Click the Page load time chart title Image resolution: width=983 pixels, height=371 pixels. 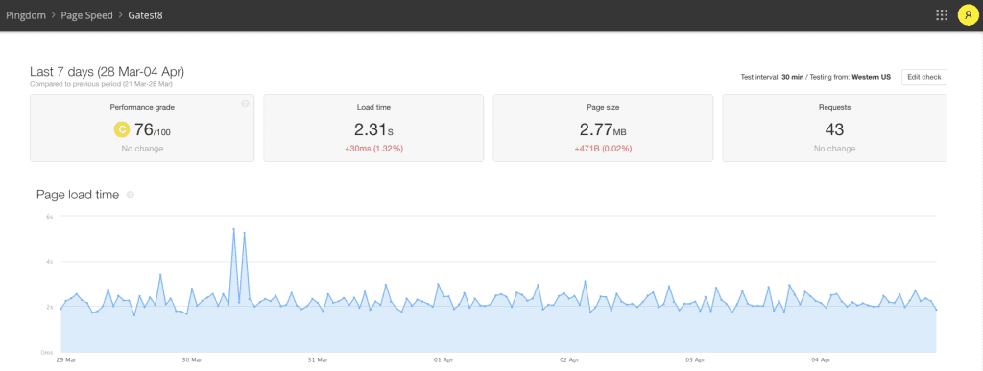(x=78, y=196)
